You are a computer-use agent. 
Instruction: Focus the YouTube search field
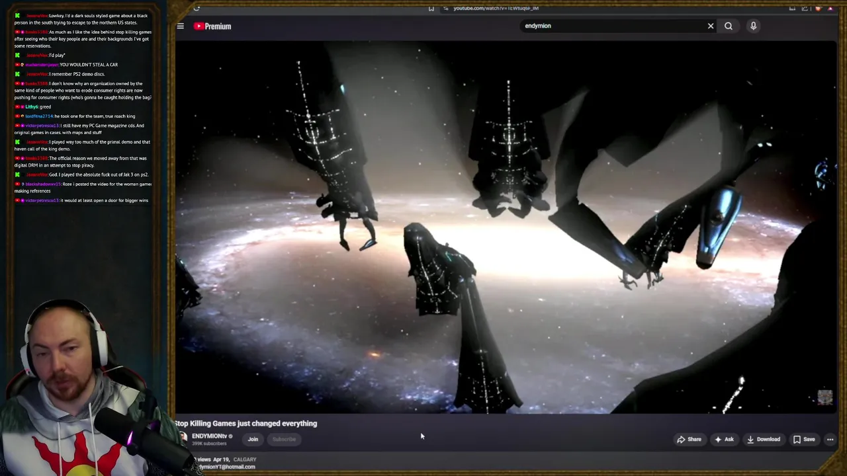612,26
